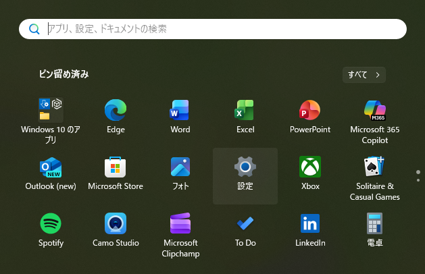Open the LinkedIn app
The width and height of the screenshot is (425, 274).
click(310, 230)
